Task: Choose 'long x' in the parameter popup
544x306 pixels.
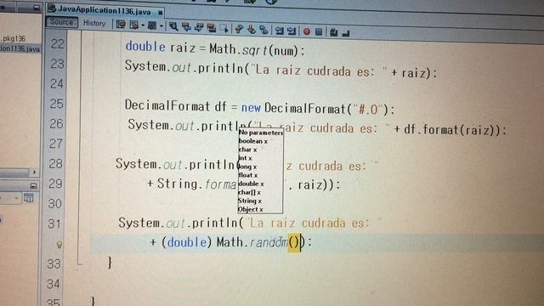Action: pos(247,167)
